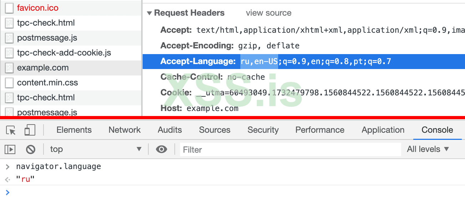Toggle the device toolbar icon
This screenshot has height=216, width=465.
(30, 130)
